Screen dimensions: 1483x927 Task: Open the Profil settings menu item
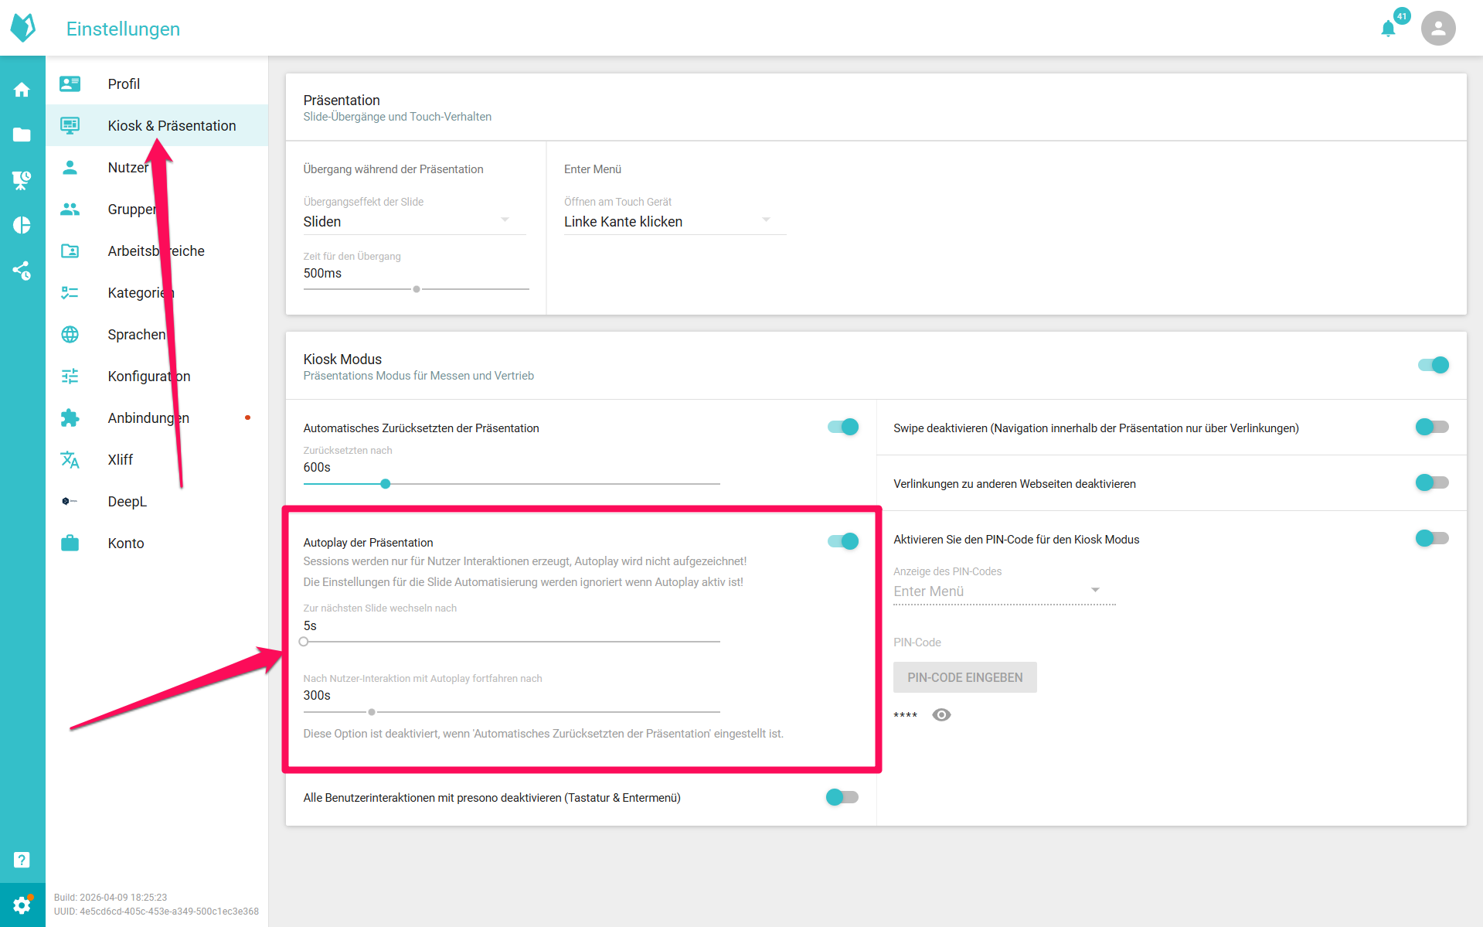tap(124, 83)
